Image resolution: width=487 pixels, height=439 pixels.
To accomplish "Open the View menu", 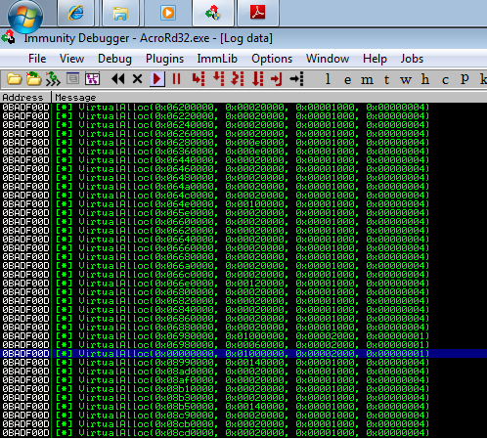I will point(71,59).
